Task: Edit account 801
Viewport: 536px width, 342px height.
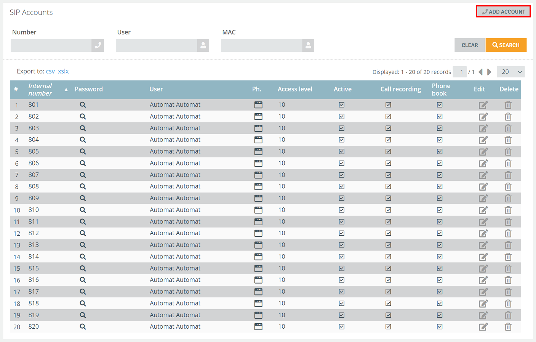Action: pyautogui.click(x=483, y=105)
